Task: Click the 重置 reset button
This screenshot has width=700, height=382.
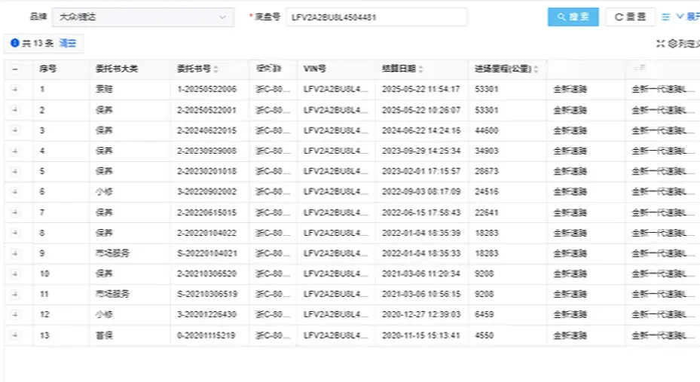Action: (630, 17)
